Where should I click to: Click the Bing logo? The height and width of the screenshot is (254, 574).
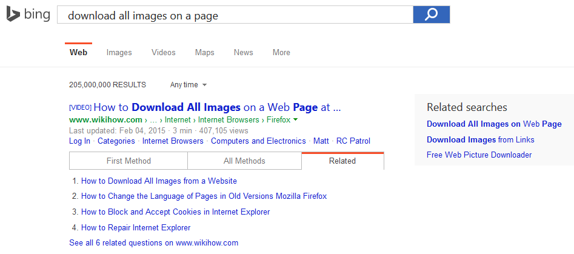28,15
